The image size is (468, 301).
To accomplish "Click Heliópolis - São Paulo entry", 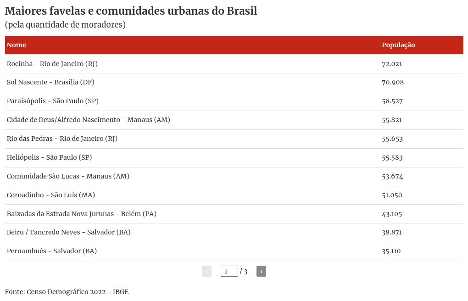I will coord(50,157).
